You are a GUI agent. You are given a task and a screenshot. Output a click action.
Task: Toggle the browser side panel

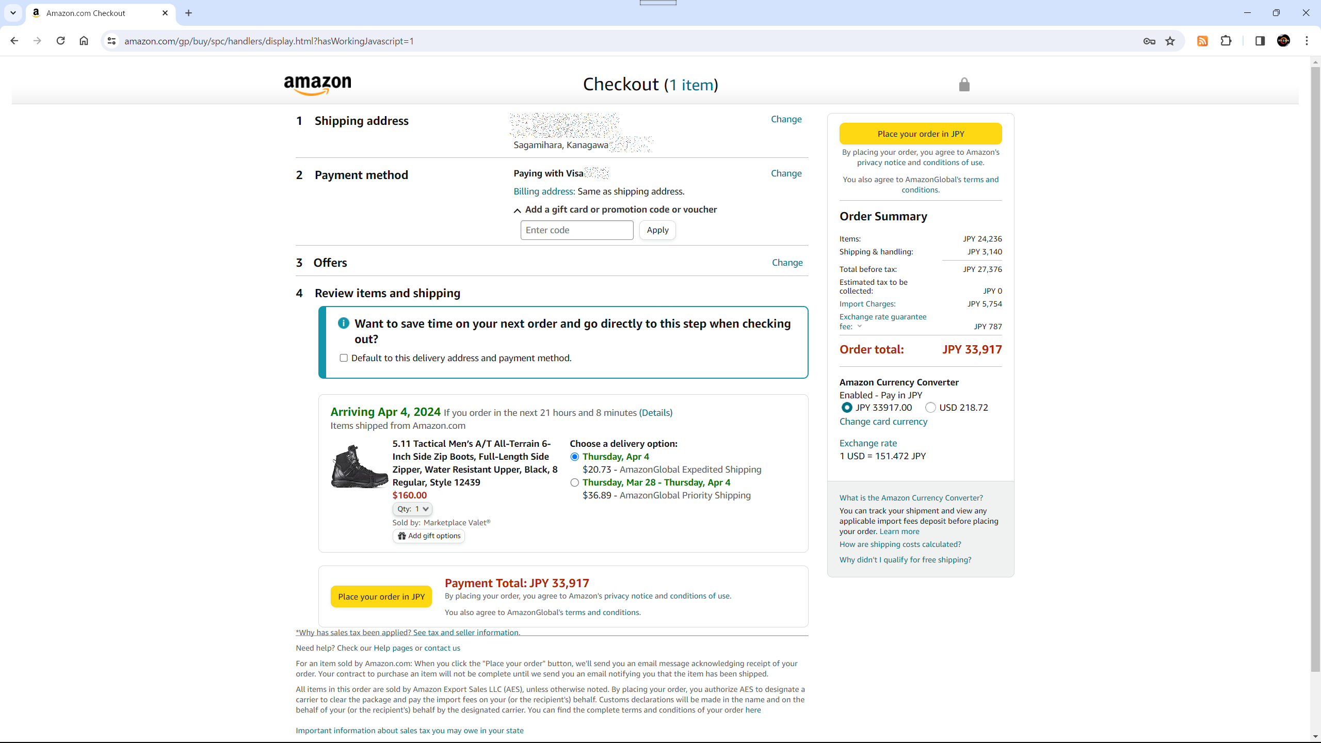coord(1260,41)
